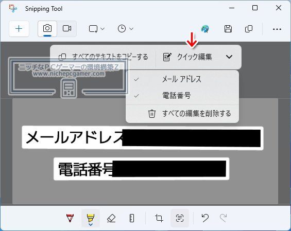291x231 pixels.
Task: Switch to video Record mode
Action: [x=67, y=29]
